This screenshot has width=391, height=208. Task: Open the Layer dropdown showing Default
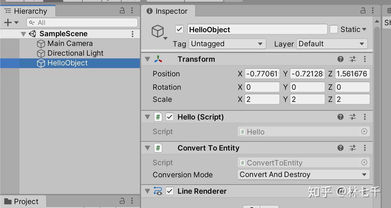332,44
